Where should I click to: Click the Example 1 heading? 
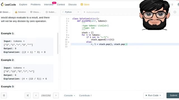pos(8,33)
